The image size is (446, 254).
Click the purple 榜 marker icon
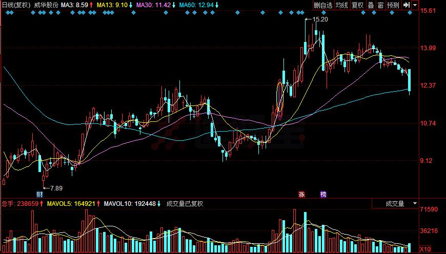(x=323, y=194)
